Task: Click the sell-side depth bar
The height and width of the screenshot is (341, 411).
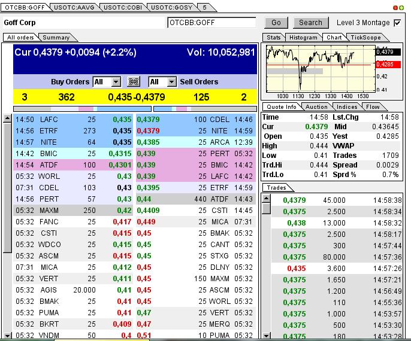Action: coord(205,109)
